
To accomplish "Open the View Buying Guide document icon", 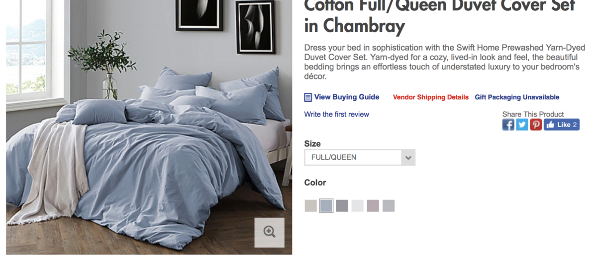I will 308,97.
